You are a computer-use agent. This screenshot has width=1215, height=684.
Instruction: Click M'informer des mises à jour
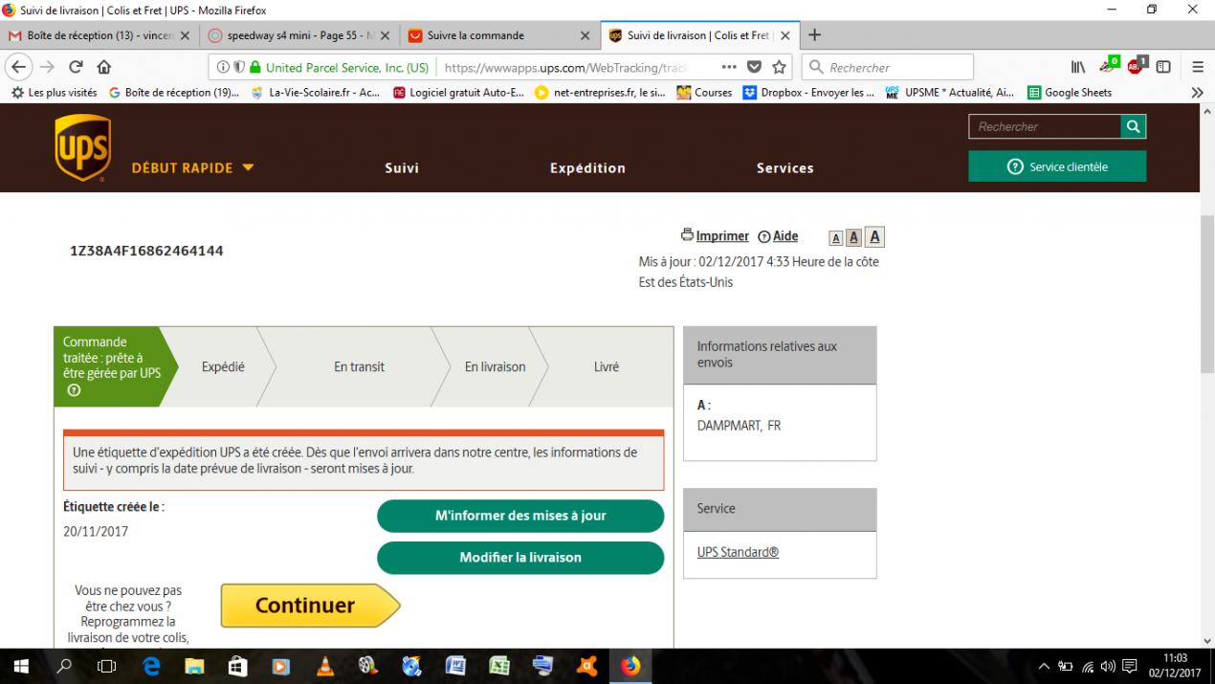coord(520,516)
